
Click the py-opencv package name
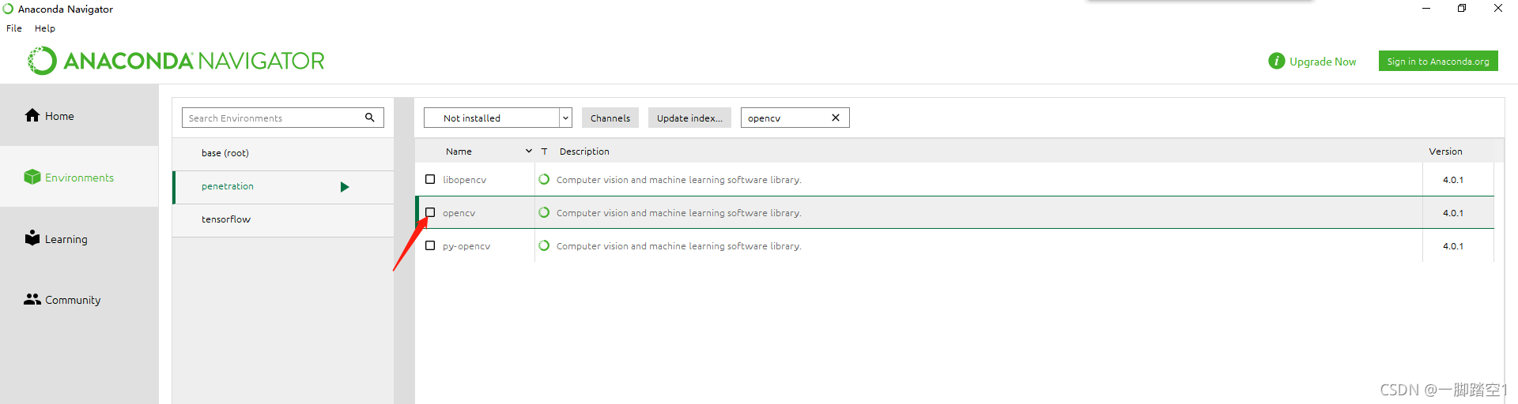[x=466, y=246]
